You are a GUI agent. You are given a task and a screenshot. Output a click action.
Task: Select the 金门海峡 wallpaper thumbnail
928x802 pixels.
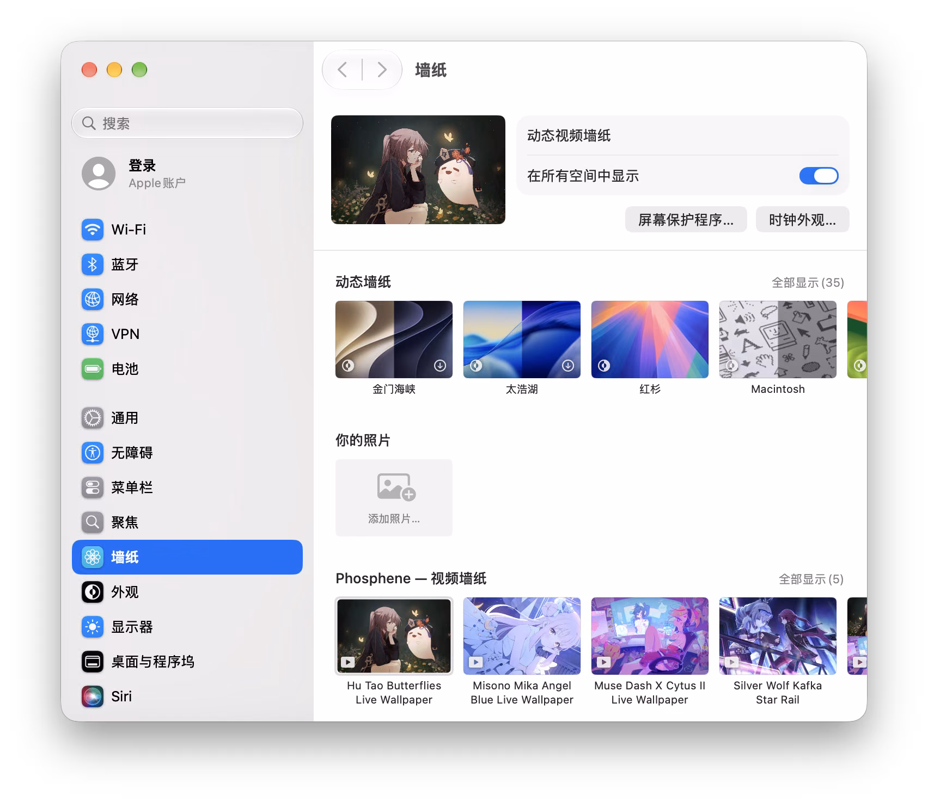pyautogui.click(x=394, y=340)
